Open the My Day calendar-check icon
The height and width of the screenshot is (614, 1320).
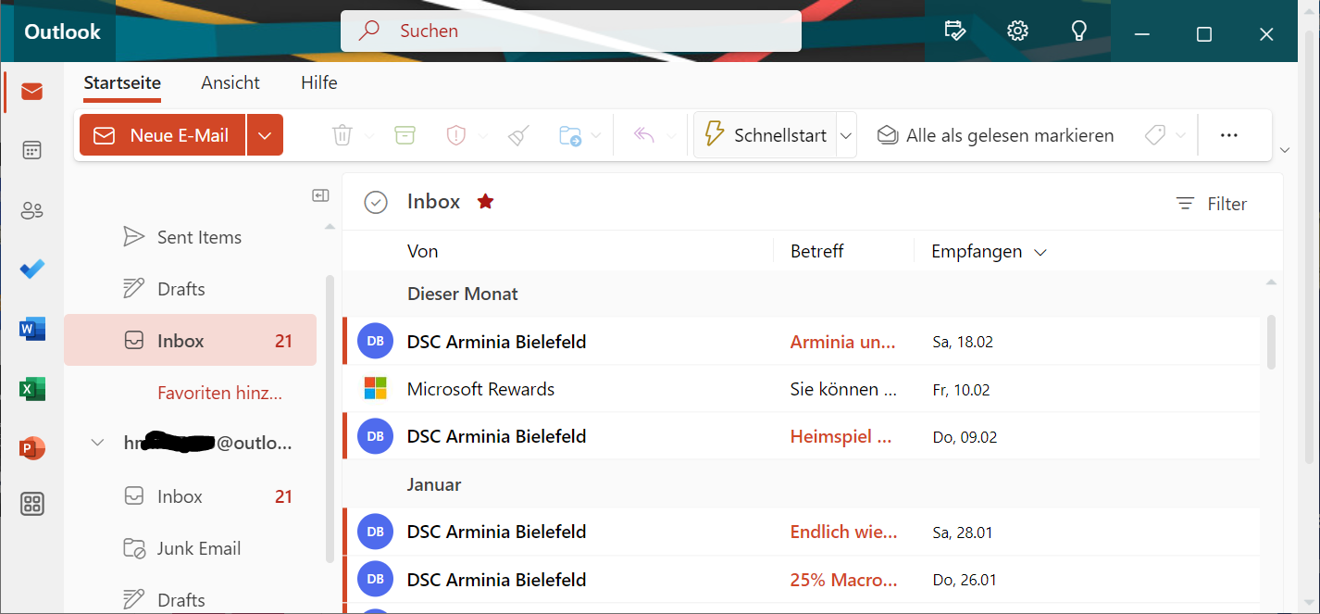tap(954, 31)
